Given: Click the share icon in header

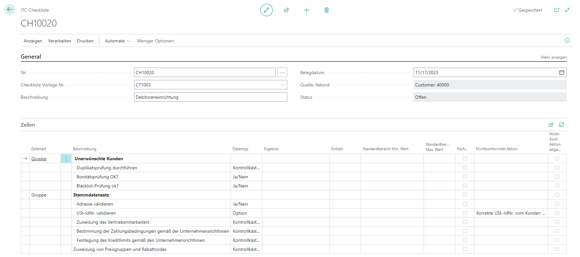Looking at the screenshot, I should (x=286, y=10).
